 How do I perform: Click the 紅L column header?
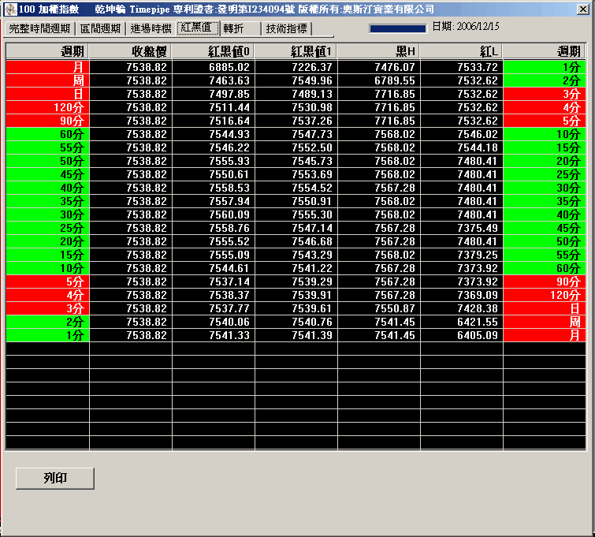[462, 51]
